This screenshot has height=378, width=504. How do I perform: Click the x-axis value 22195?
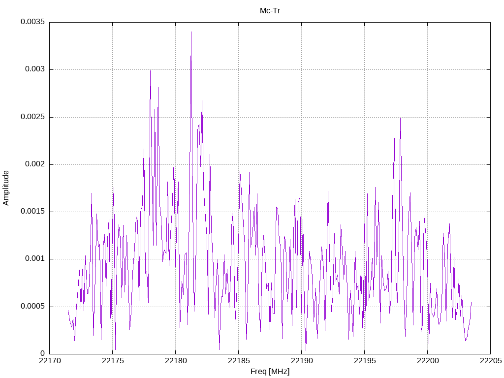point(365,361)
